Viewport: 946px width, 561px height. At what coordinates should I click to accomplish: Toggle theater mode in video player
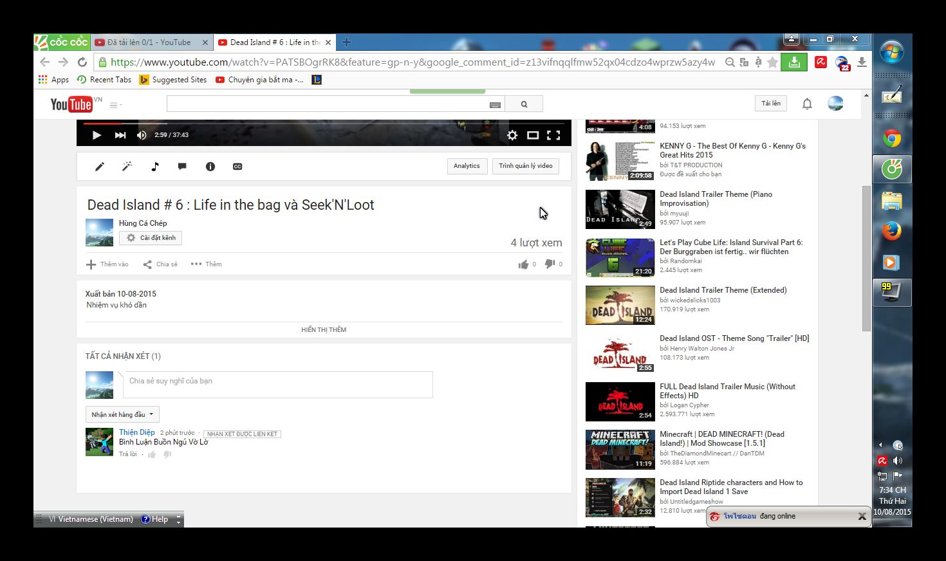pyautogui.click(x=533, y=135)
